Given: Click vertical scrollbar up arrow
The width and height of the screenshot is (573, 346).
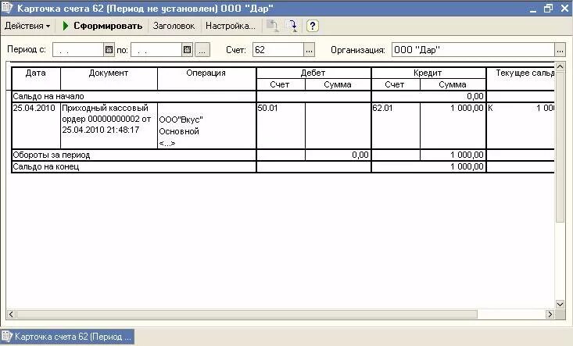Looking at the screenshot, I should click(x=560, y=66).
